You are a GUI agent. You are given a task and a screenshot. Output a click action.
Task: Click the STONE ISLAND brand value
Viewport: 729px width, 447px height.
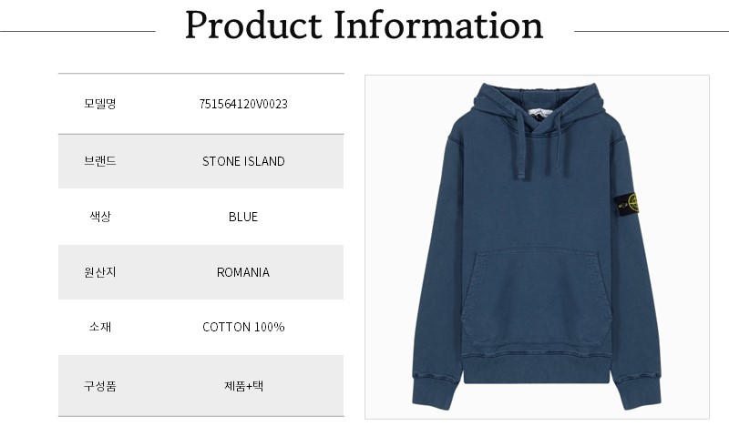[x=243, y=161]
